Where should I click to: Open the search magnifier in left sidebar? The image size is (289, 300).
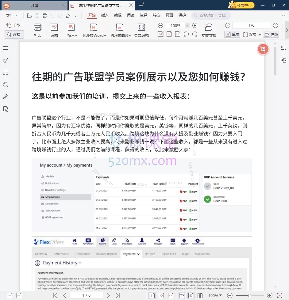tap(5, 85)
